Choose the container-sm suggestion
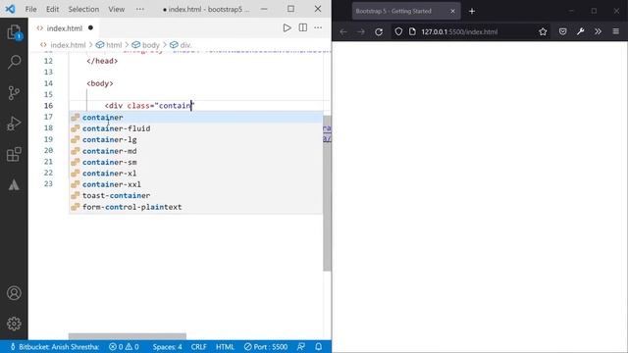 (196, 162)
